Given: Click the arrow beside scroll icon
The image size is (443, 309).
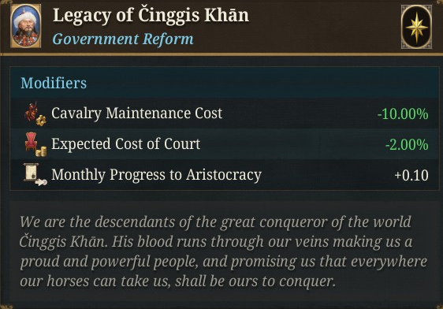Looking at the screenshot, I should click(x=41, y=182).
